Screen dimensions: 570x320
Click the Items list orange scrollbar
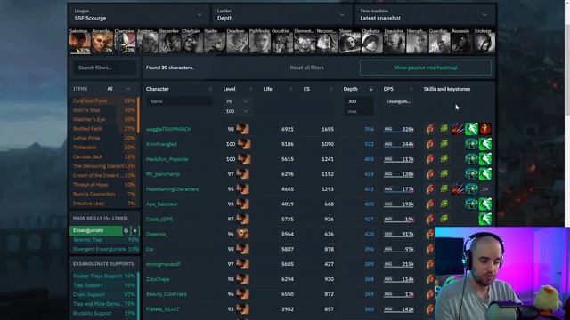click(139, 115)
